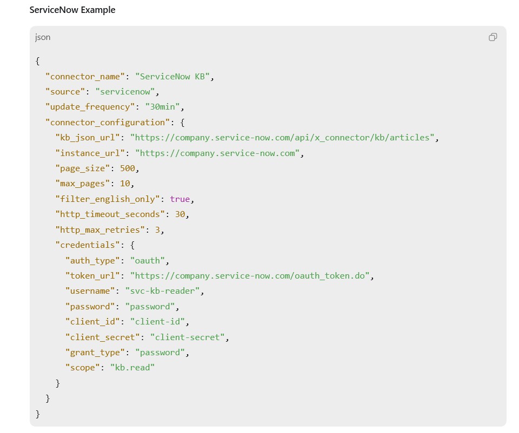Click the "max_pages" key
The image size is (519, 433).
[83, 184]
